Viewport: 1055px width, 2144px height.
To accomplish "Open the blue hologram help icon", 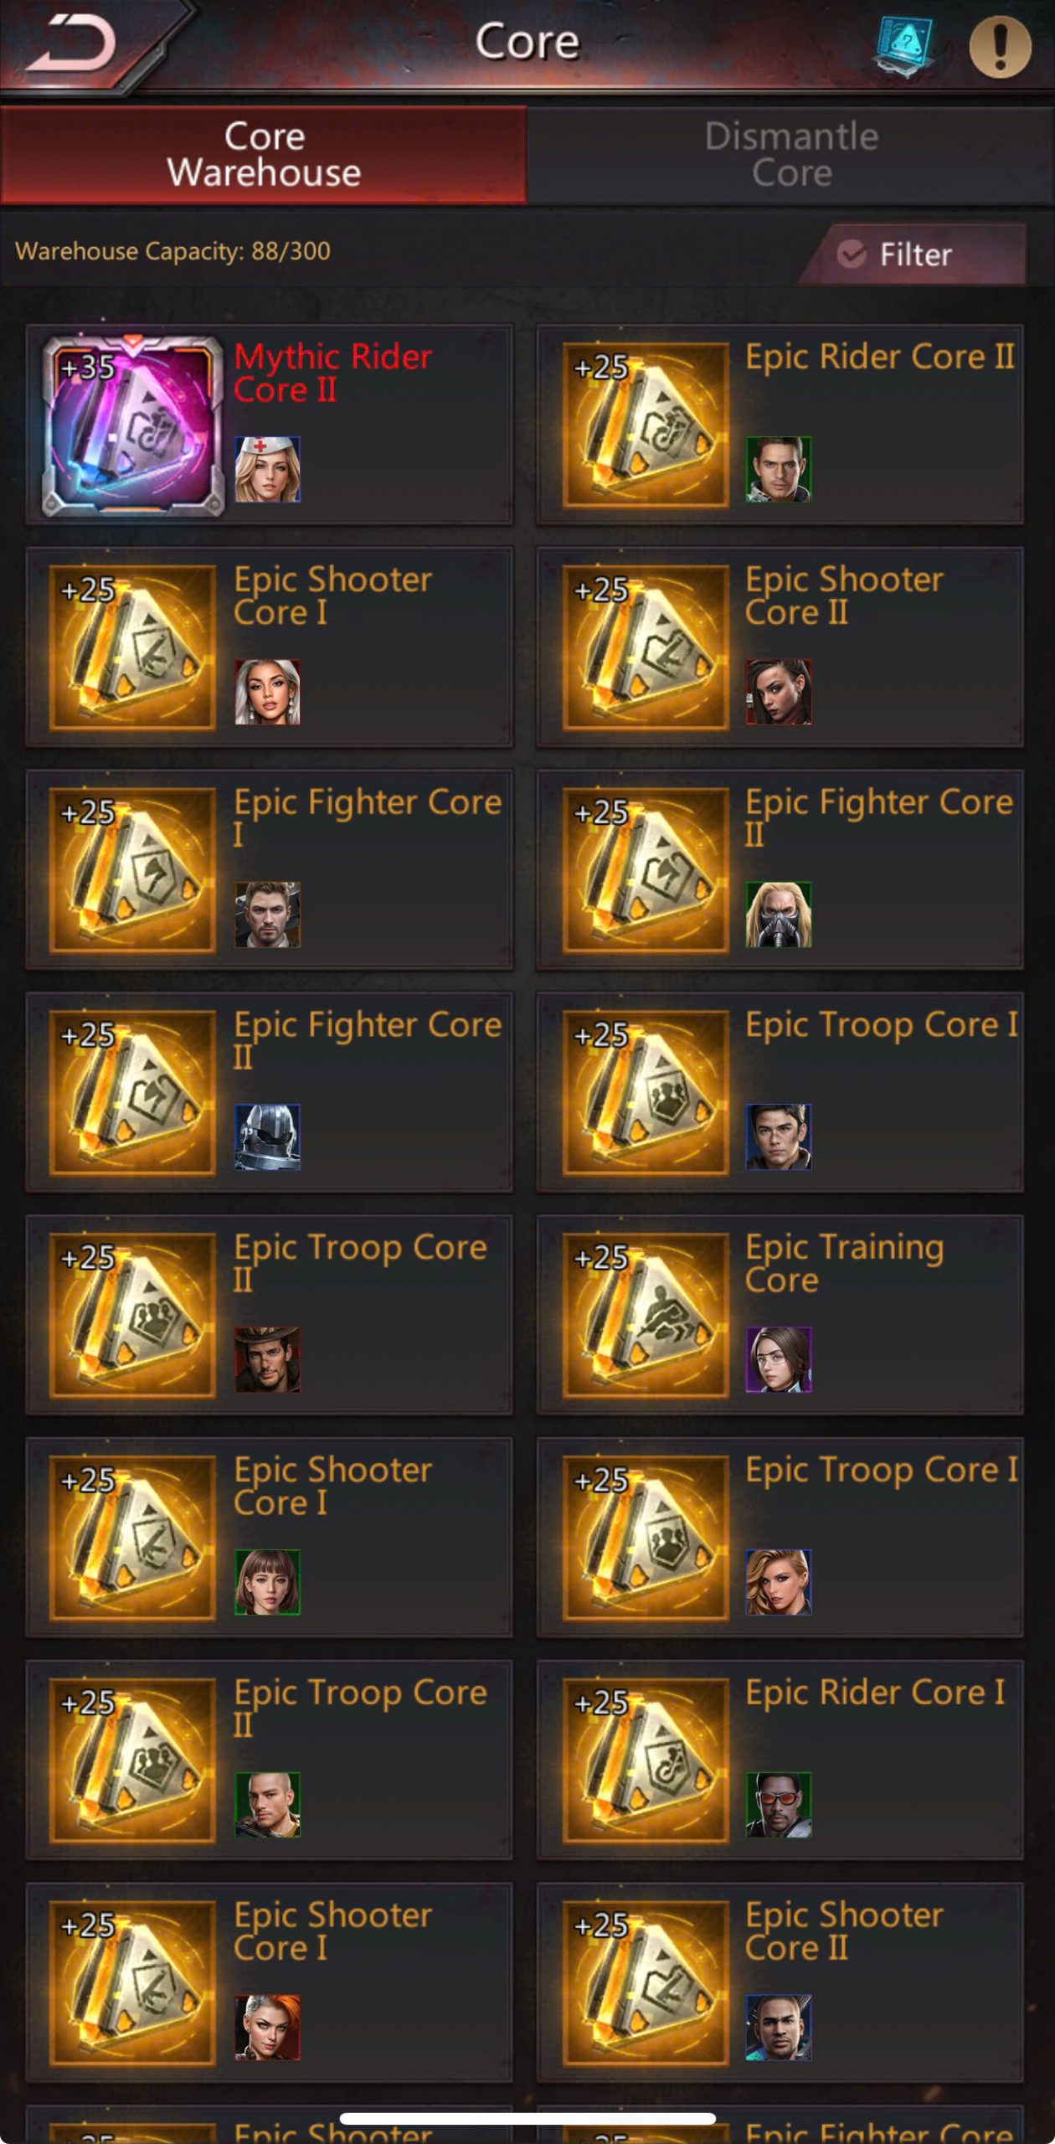I will pos(903,46).
